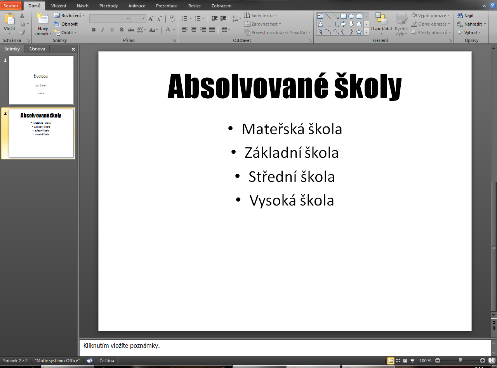Toggle strikethrough formatting

[x=131, y=29]
